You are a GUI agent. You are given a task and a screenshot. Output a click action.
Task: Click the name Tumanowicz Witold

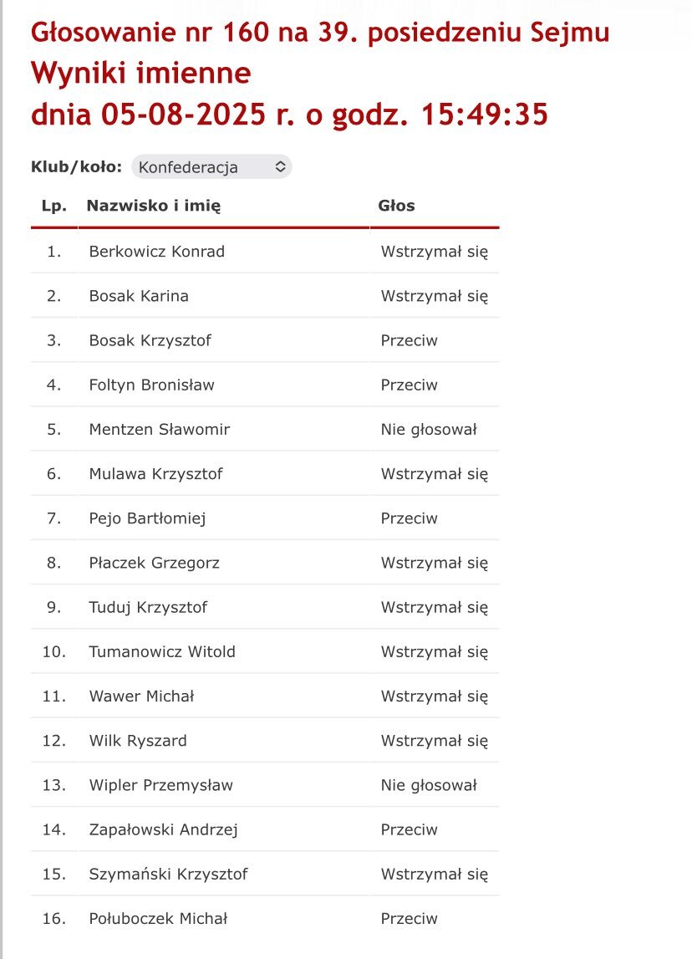pos(162,651)
